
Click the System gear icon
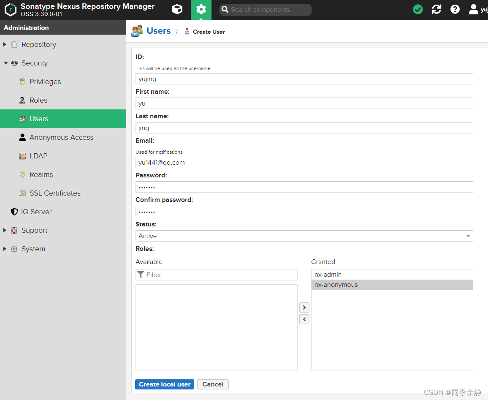14,249
